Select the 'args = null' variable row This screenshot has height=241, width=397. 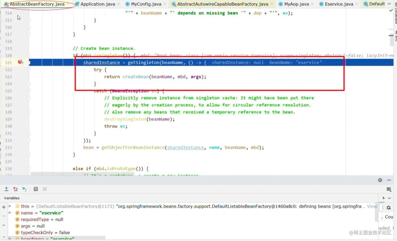193,226
